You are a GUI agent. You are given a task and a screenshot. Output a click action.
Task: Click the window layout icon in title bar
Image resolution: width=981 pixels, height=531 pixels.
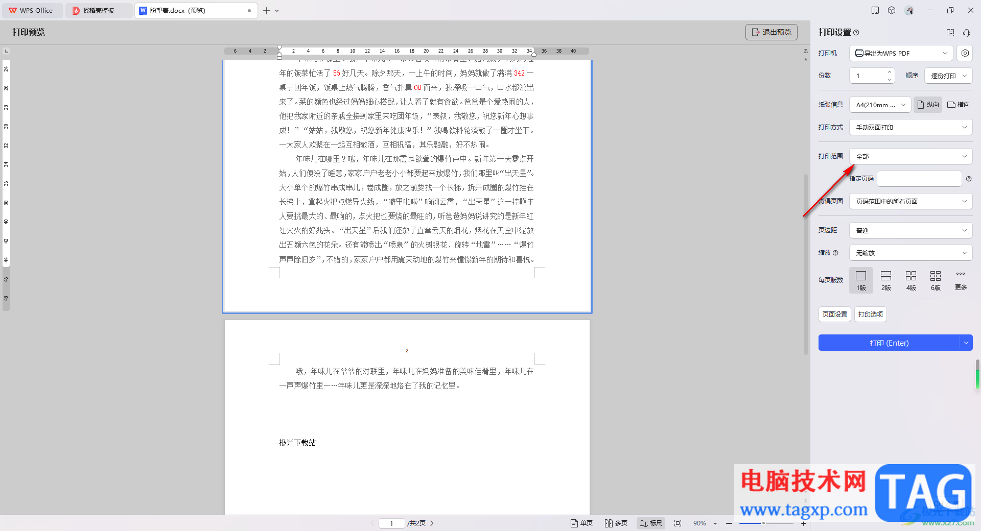click(x=875, y=10)
